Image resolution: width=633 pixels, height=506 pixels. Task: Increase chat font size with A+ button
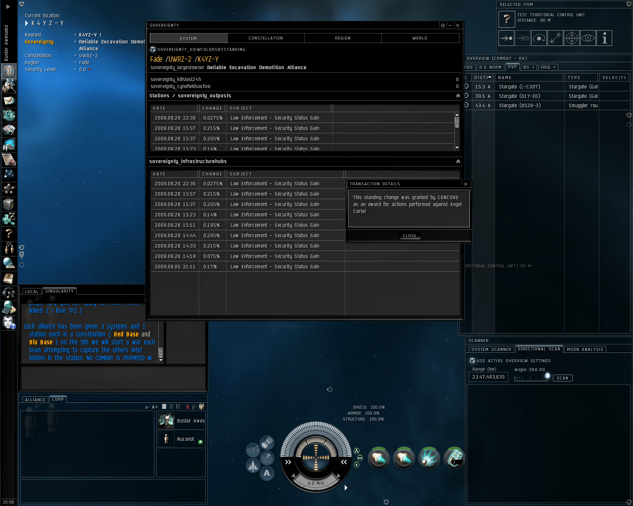pos(155,407)
